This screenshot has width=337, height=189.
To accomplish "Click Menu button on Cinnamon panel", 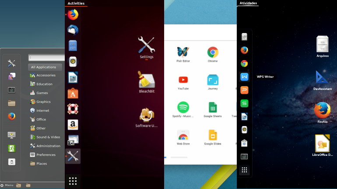I will point(7,185).
